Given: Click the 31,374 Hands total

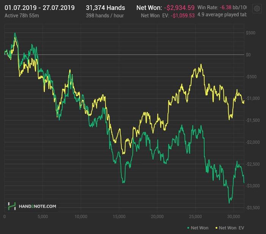Looking at the screenshot, I should coord(105,8).
